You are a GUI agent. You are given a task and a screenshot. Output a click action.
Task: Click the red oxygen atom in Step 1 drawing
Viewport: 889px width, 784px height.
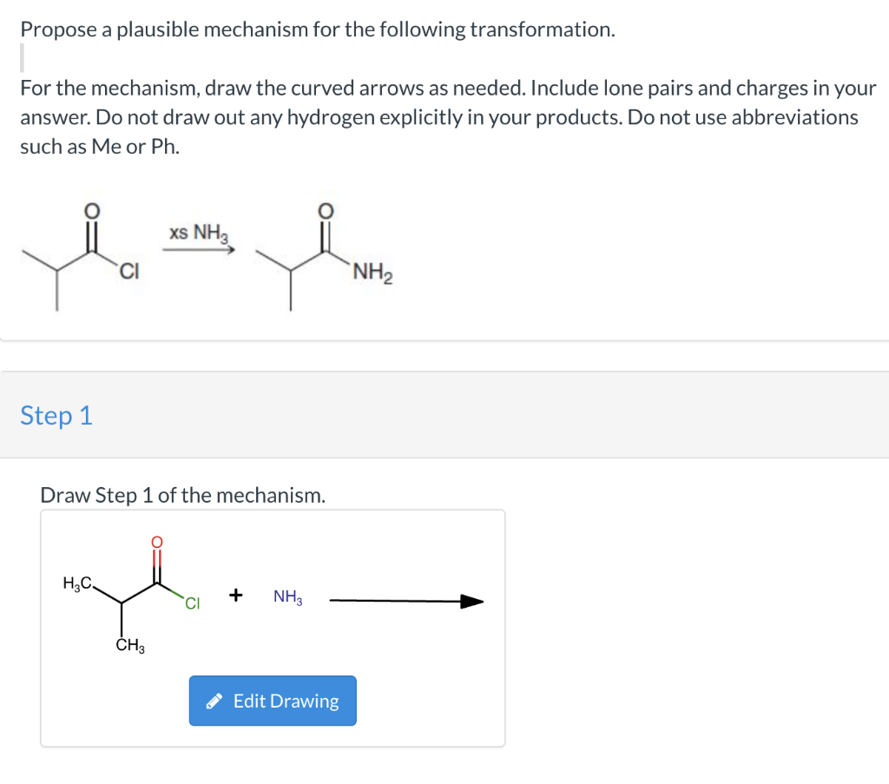(157, 541)
